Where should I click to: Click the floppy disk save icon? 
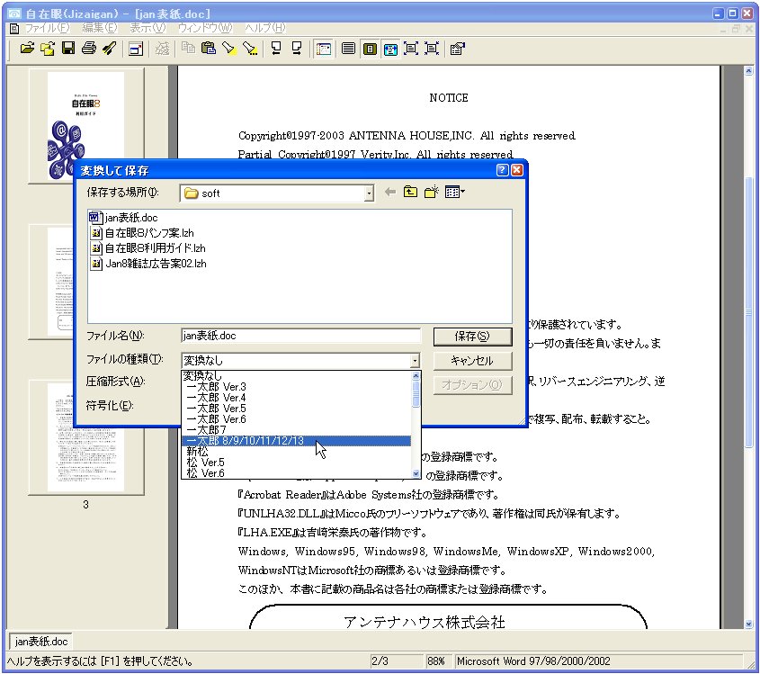(x=67, y=49)
